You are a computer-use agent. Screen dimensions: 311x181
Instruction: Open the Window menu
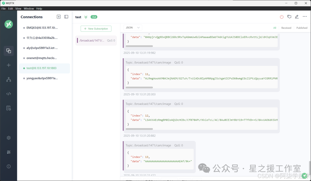[29, 9]
